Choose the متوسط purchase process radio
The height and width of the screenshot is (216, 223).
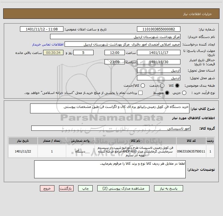[167, 93]
